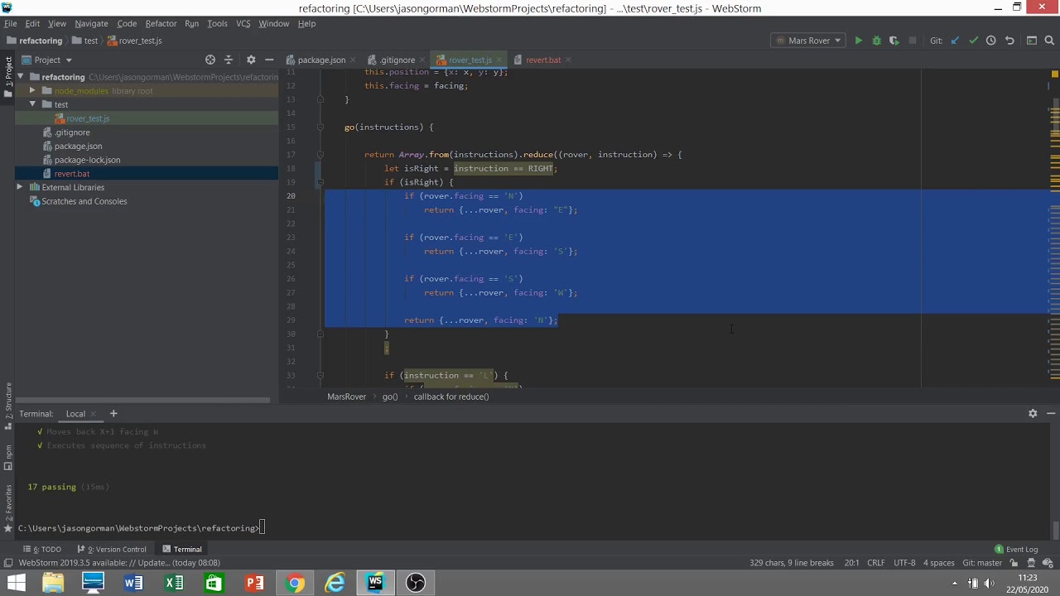
Task: Update project with Git blue arrow
Action: click(955, 41)
